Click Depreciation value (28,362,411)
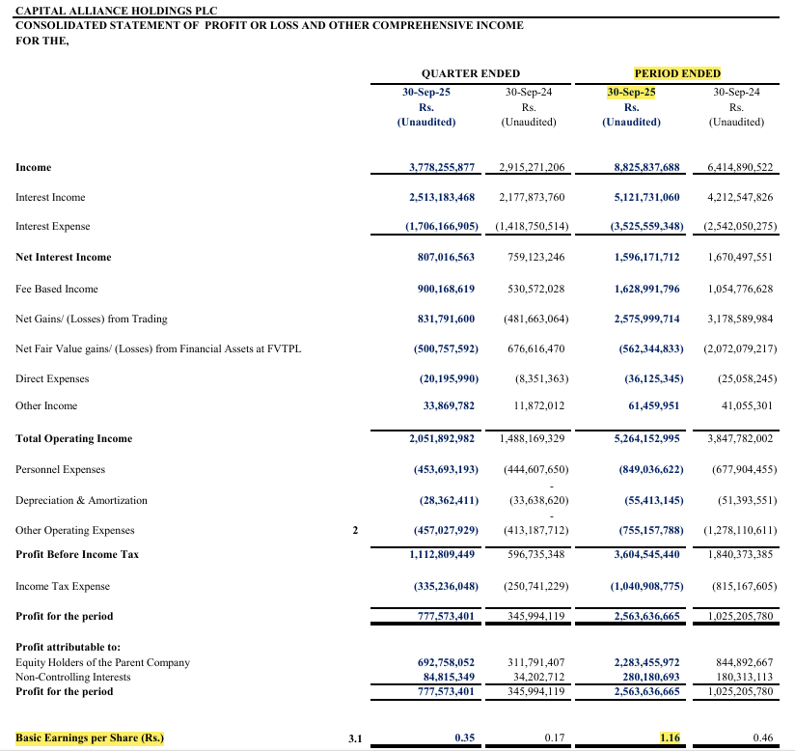Screen dimensions: 795x751 click(x=449, y=501)
